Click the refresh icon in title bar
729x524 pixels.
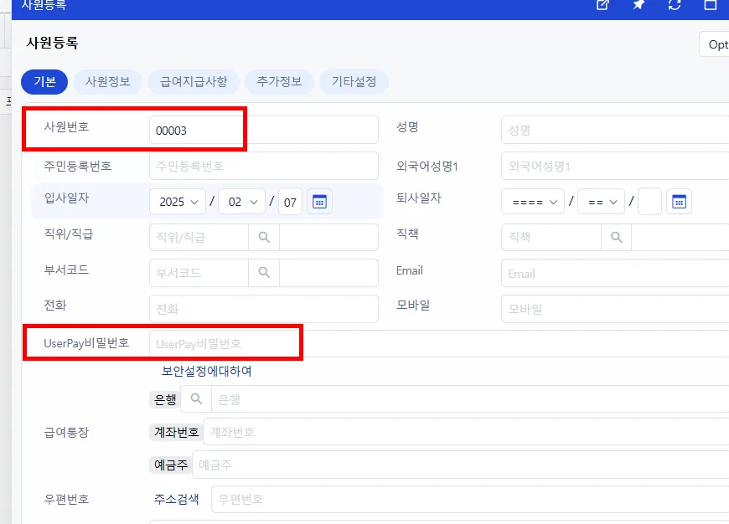pos(675,5)
